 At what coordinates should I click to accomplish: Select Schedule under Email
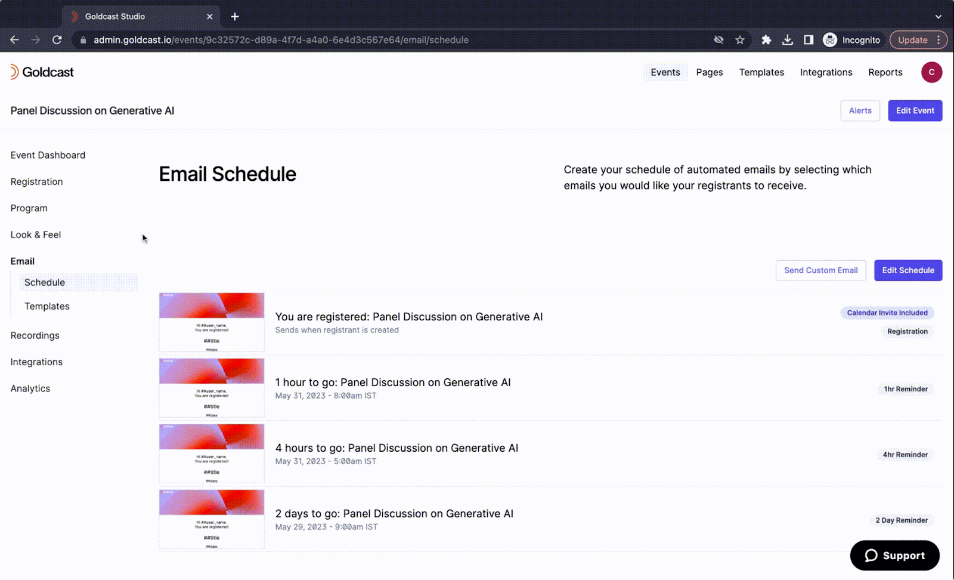pyautogui.click(x=78, y=282)
